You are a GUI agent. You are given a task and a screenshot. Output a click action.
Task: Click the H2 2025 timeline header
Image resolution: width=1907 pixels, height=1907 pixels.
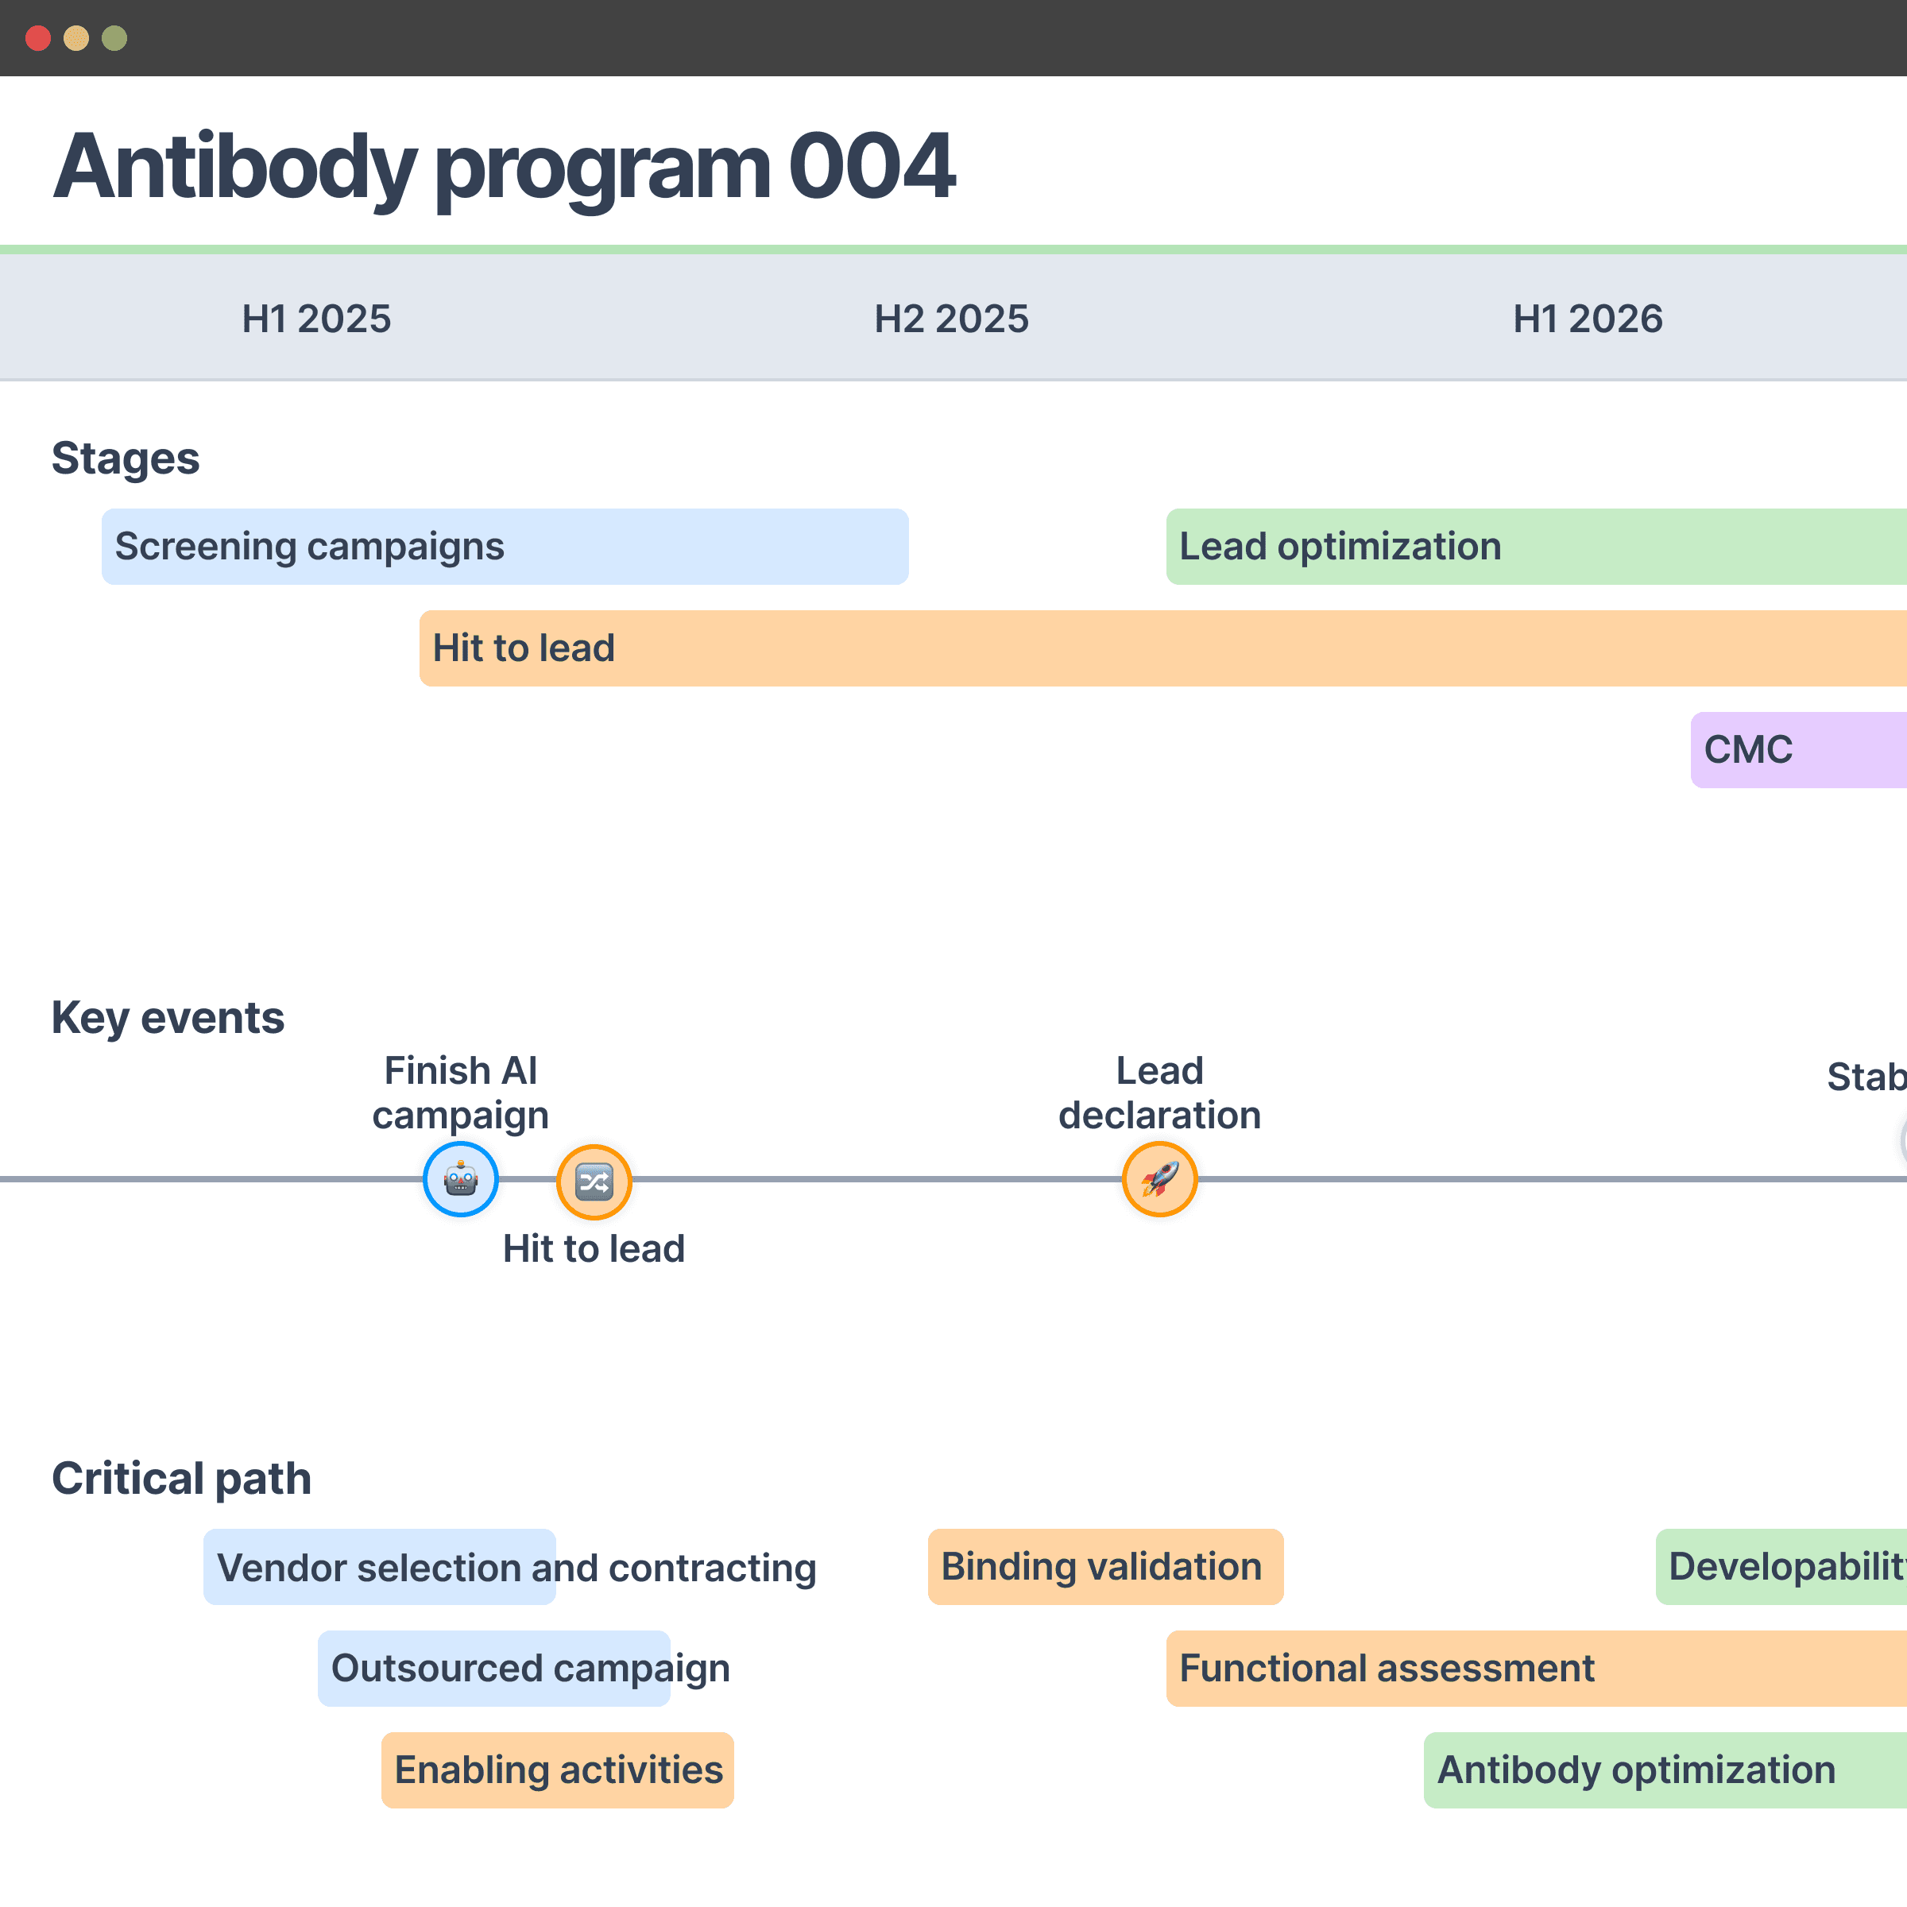click(950, 318)
